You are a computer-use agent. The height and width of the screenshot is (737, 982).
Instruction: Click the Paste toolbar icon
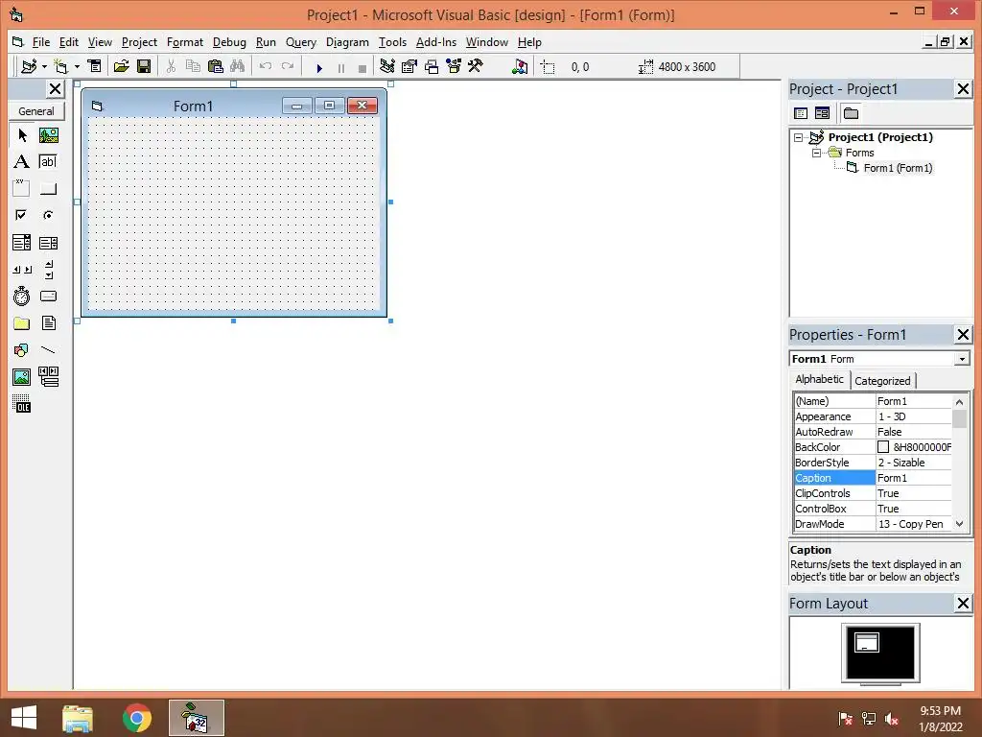pos(216,66)
